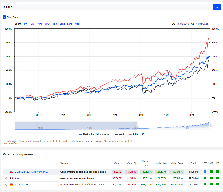
Task: Click Assurance et courtier généraliste - Autres sector
Action: coord(82,185)
